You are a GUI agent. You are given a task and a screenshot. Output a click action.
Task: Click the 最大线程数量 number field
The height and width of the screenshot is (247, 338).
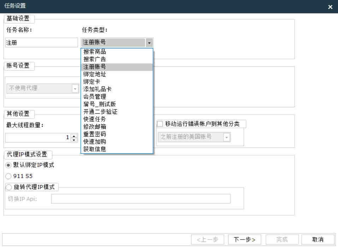(38, 138)
